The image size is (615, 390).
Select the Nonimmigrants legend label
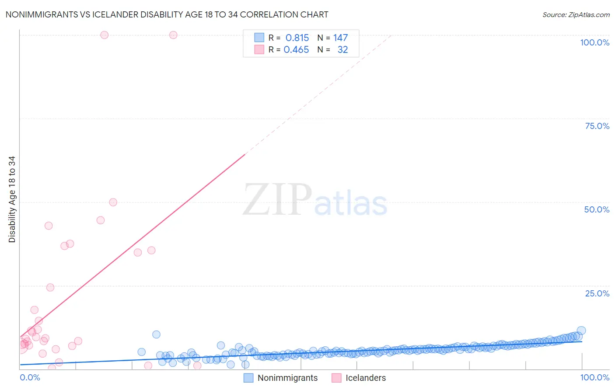[287, 378]
